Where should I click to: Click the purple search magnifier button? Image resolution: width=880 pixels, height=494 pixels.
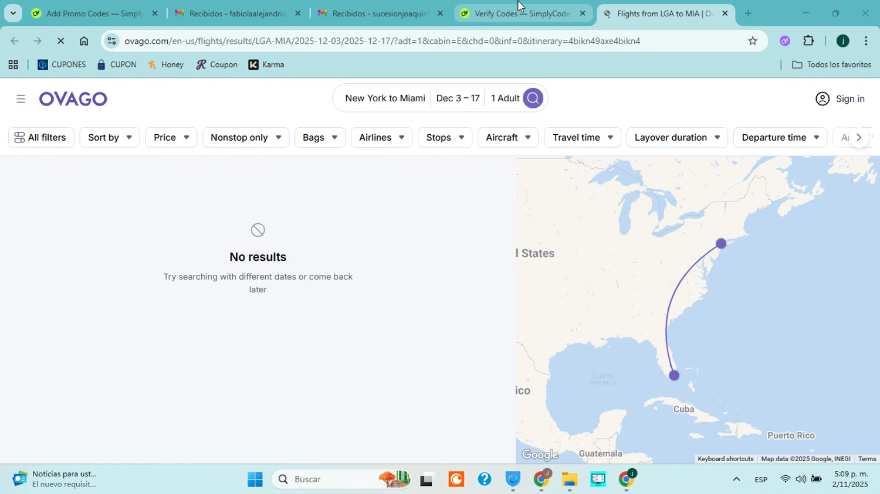click(x=533, y=98)
